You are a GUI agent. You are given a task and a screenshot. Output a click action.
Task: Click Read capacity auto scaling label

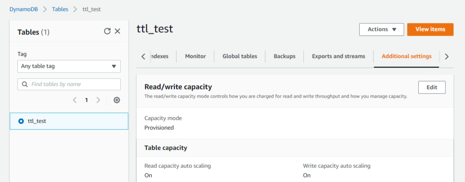tap(178, 166)
